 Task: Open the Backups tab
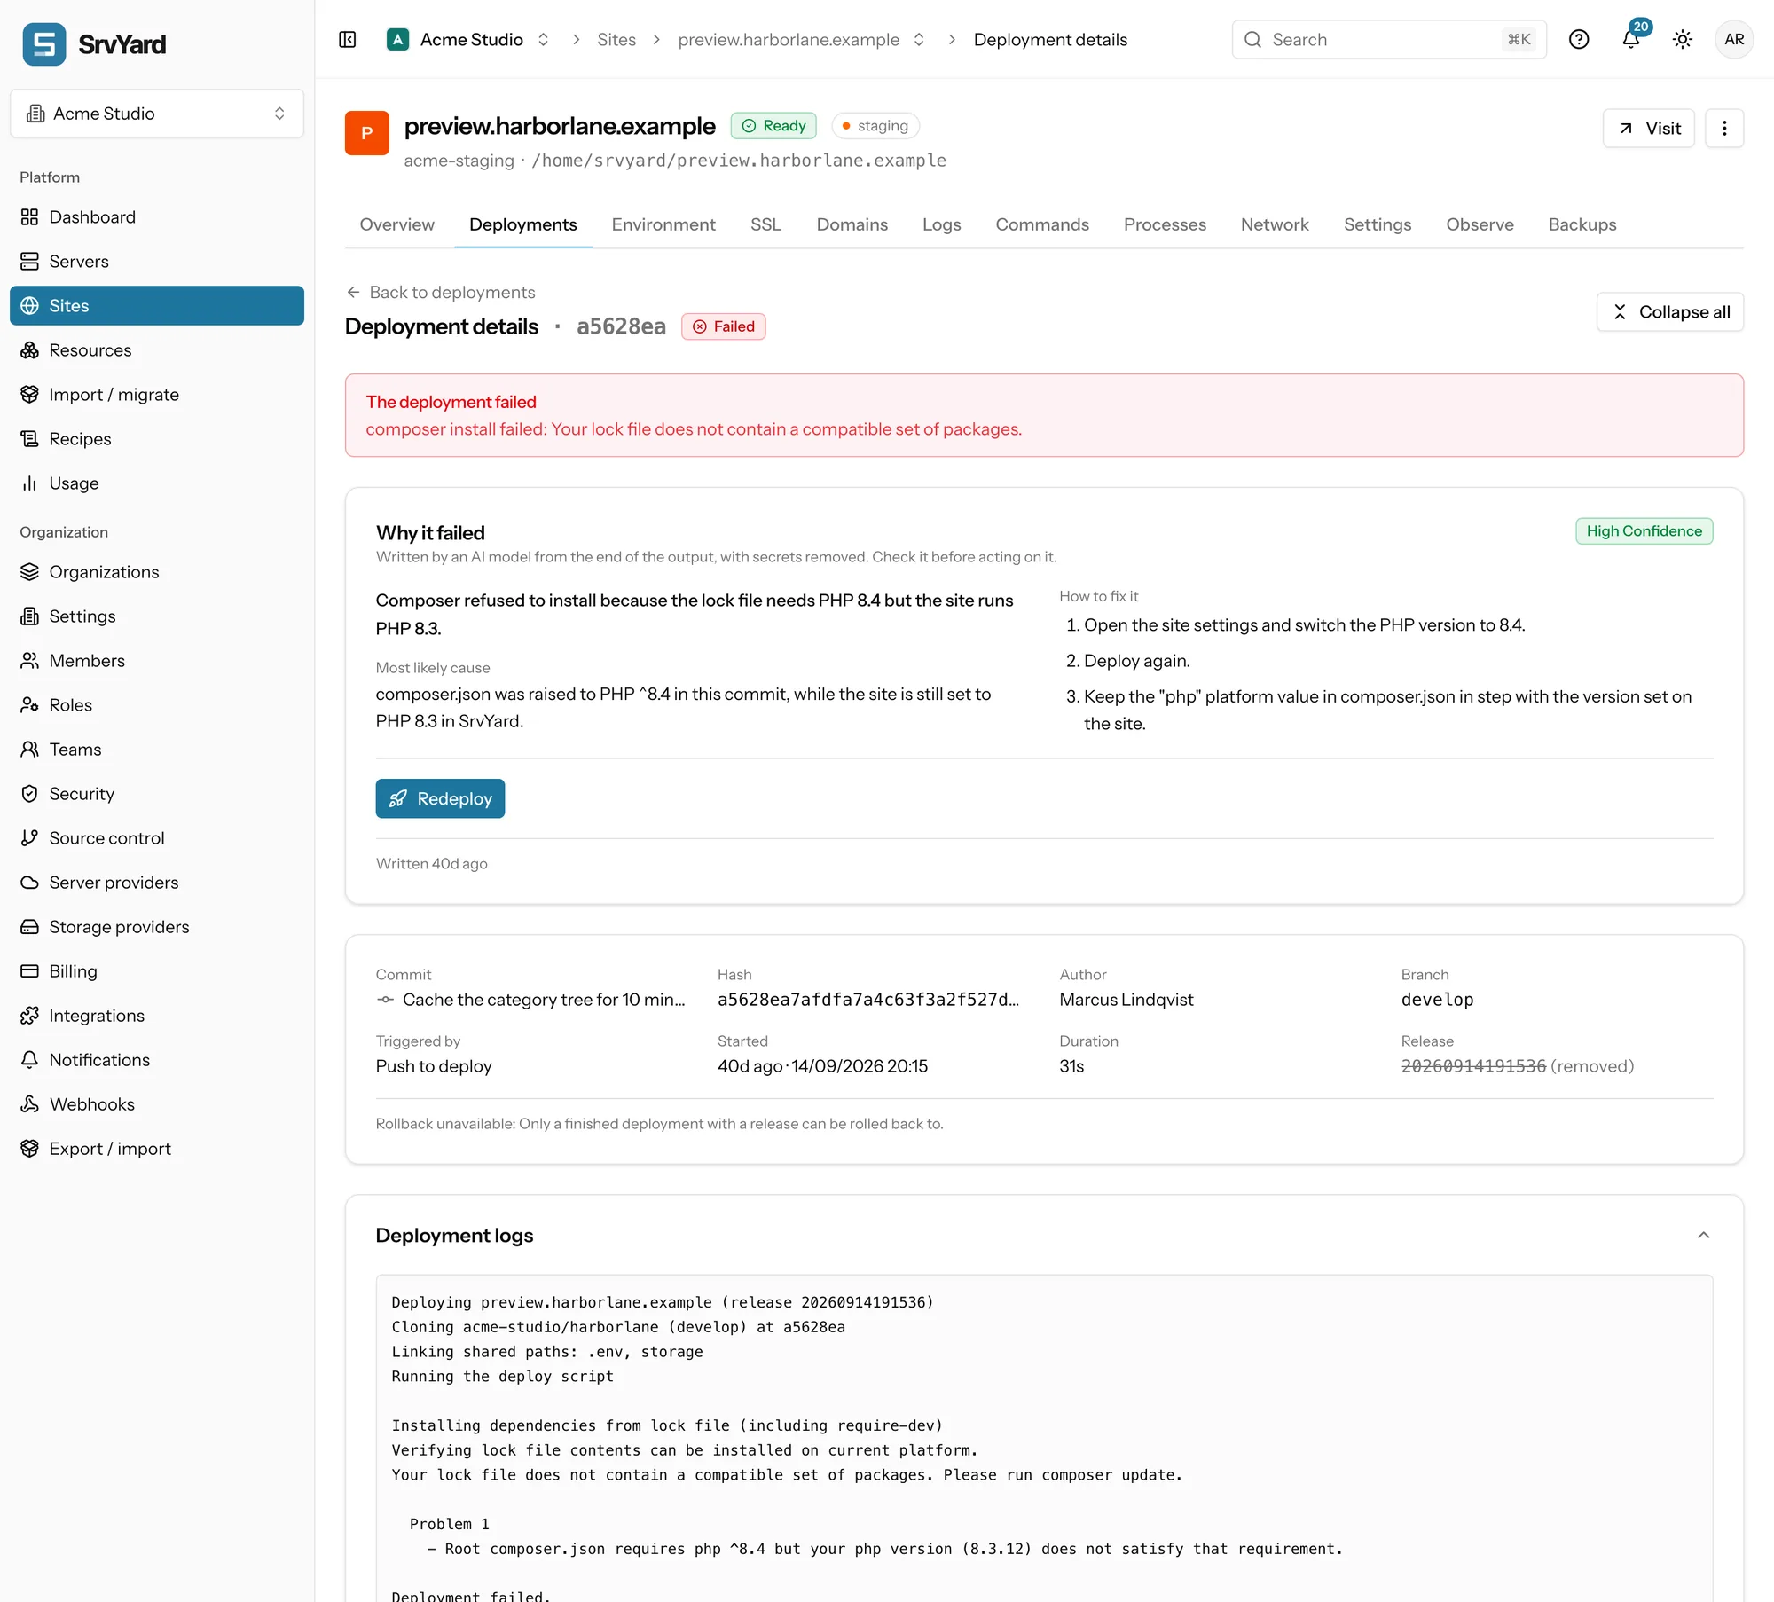1582,224
